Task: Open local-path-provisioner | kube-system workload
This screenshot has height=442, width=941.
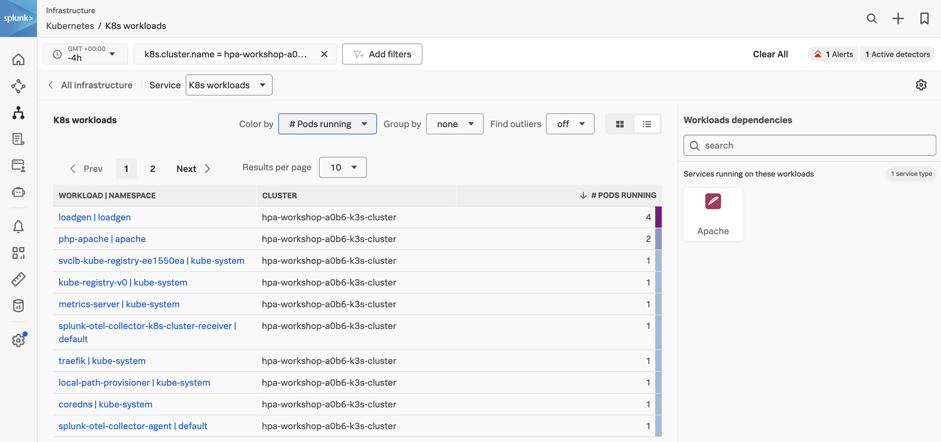Action: pyautogui.click(x=134, y=382)
